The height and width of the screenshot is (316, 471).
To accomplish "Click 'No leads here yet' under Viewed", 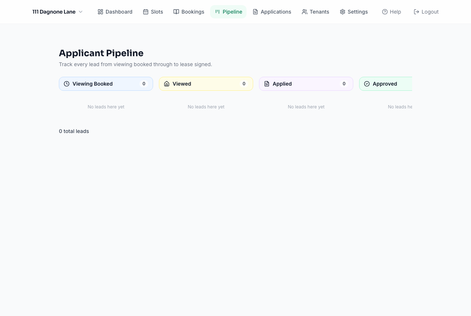I will point(206,107).
